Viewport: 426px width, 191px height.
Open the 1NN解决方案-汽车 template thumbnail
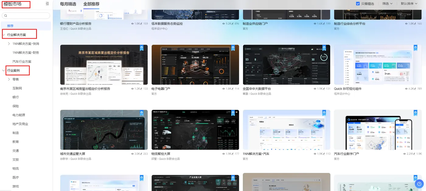point(287,130)
